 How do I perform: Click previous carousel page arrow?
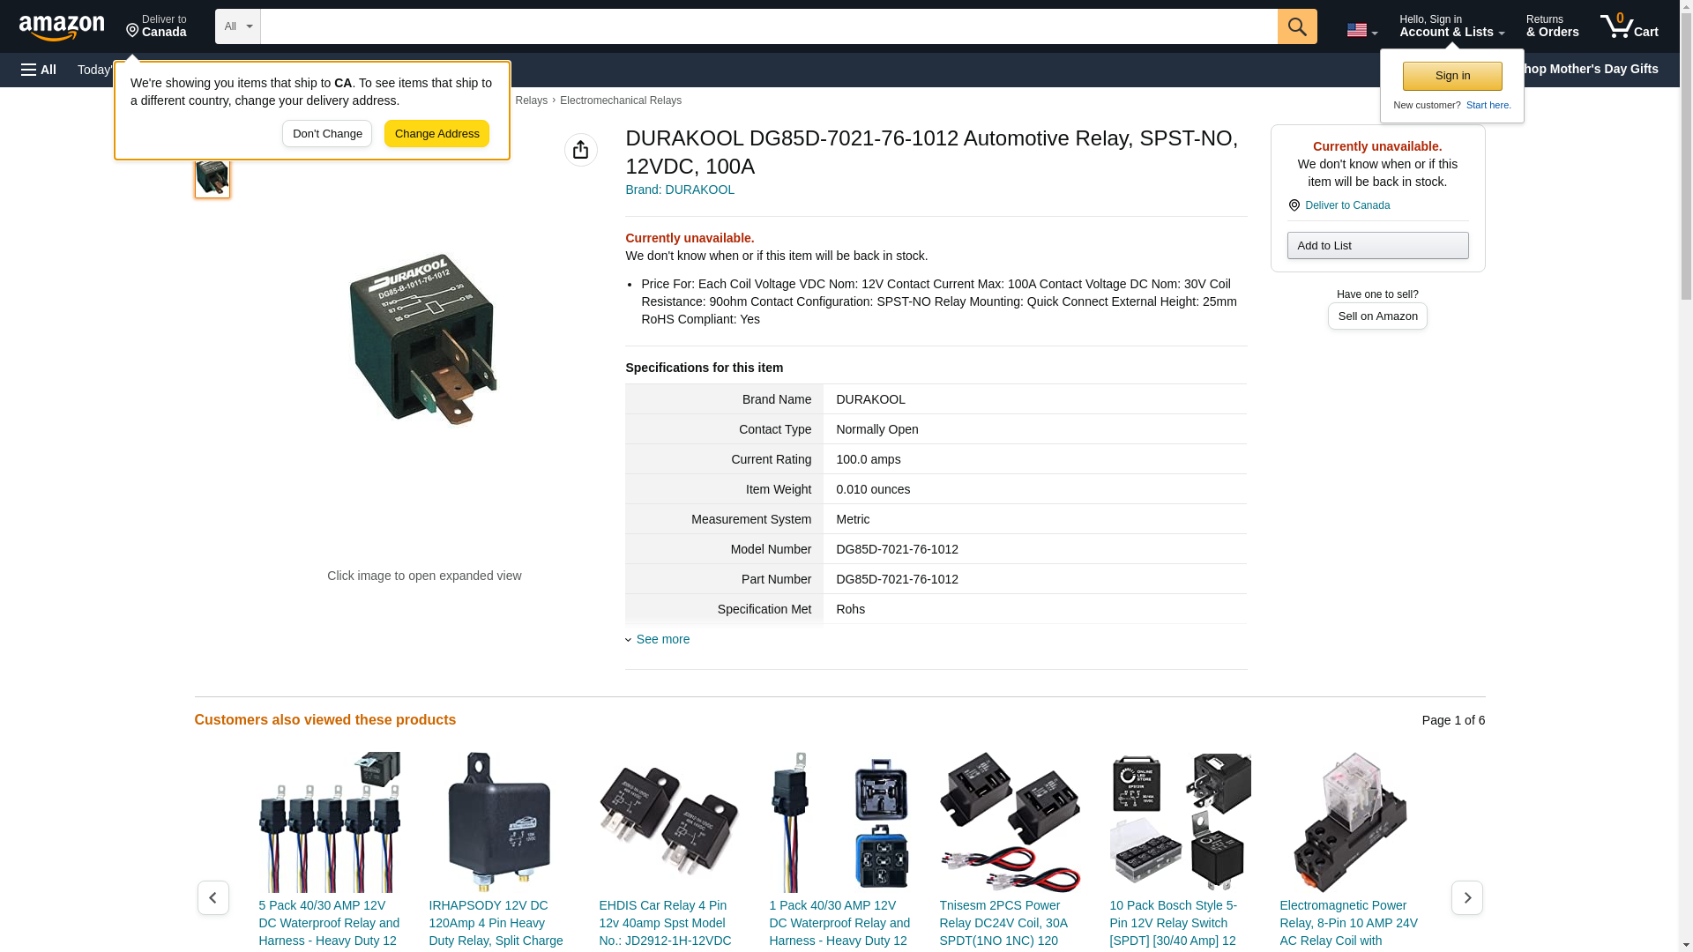(213, 897)
